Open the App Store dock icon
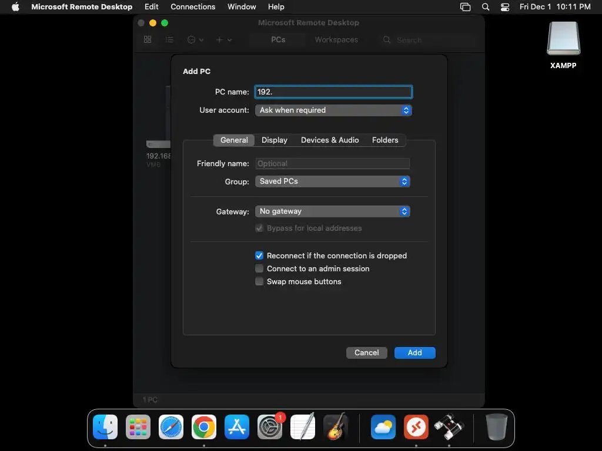602x451 pixels. pos(237,427)
